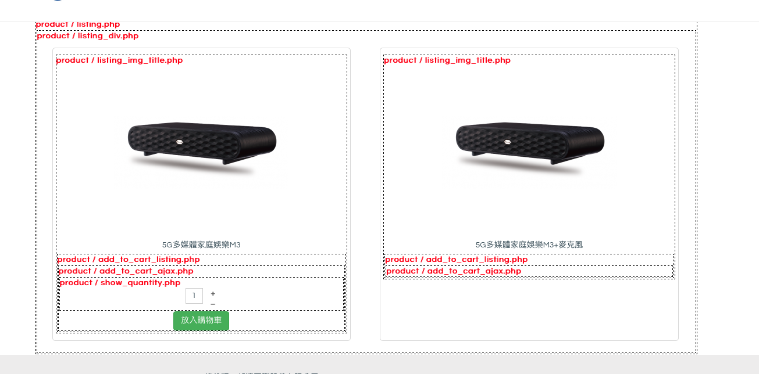Click blank area below the M3+麥克風 ajax label
The width and height of the screenshot is (759, 374).
[529, 309]
